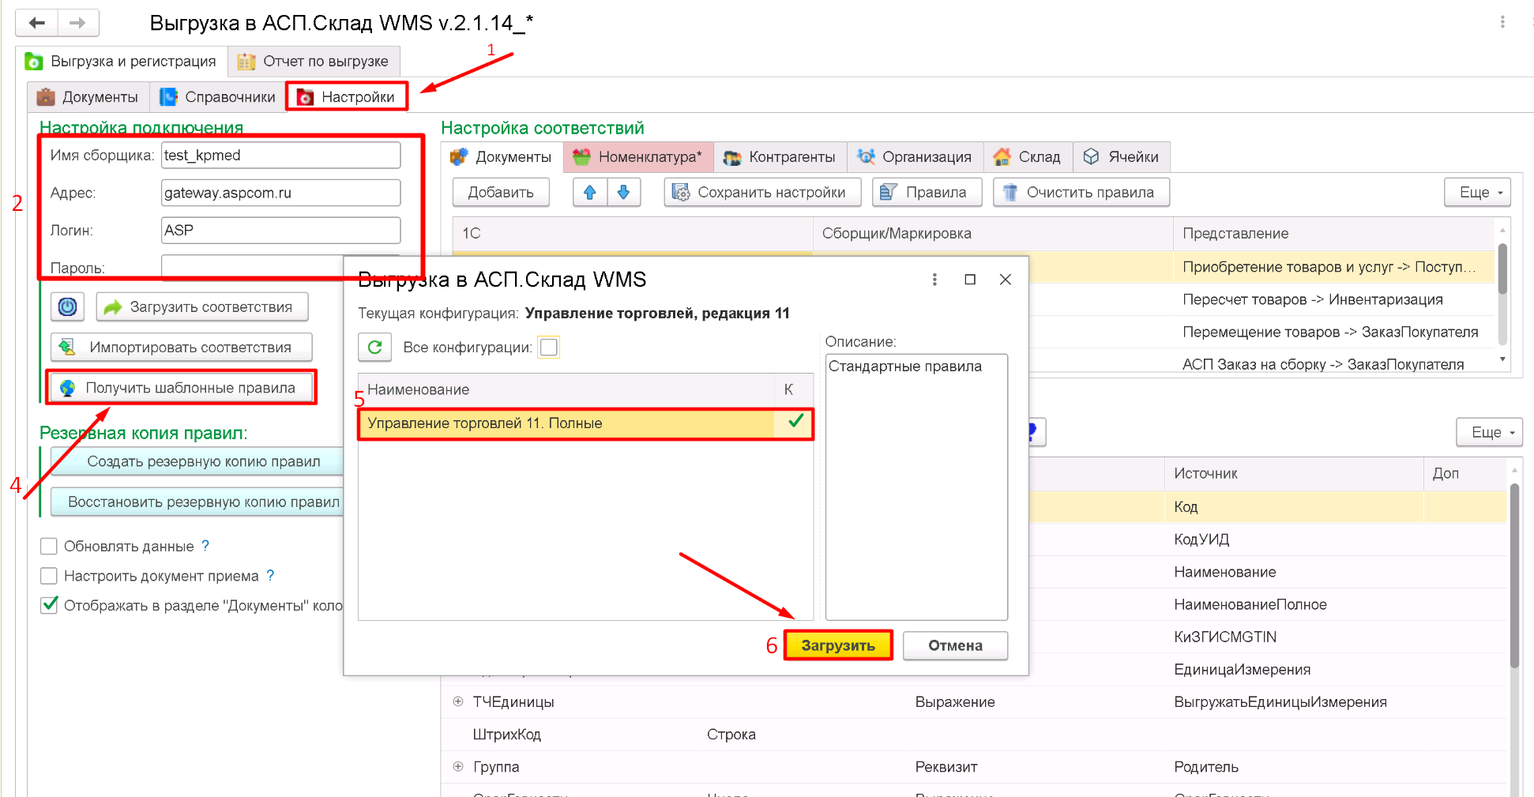The width and height of the screenshot is (1534, 797).
Task: Edit the 'Логин' field
Action: (280, 230)
